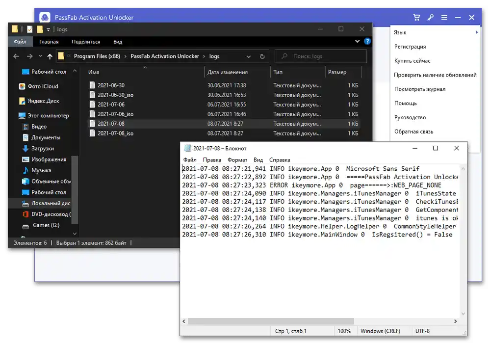Click the Поиск: logs search field
This screenshot has width=490, height=344.
(321, 56)
